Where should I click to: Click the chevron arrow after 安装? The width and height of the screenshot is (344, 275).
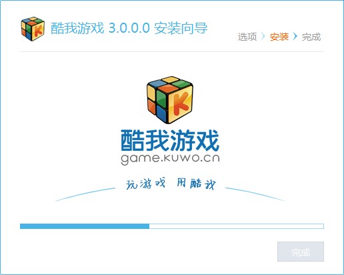pos(295,37)
